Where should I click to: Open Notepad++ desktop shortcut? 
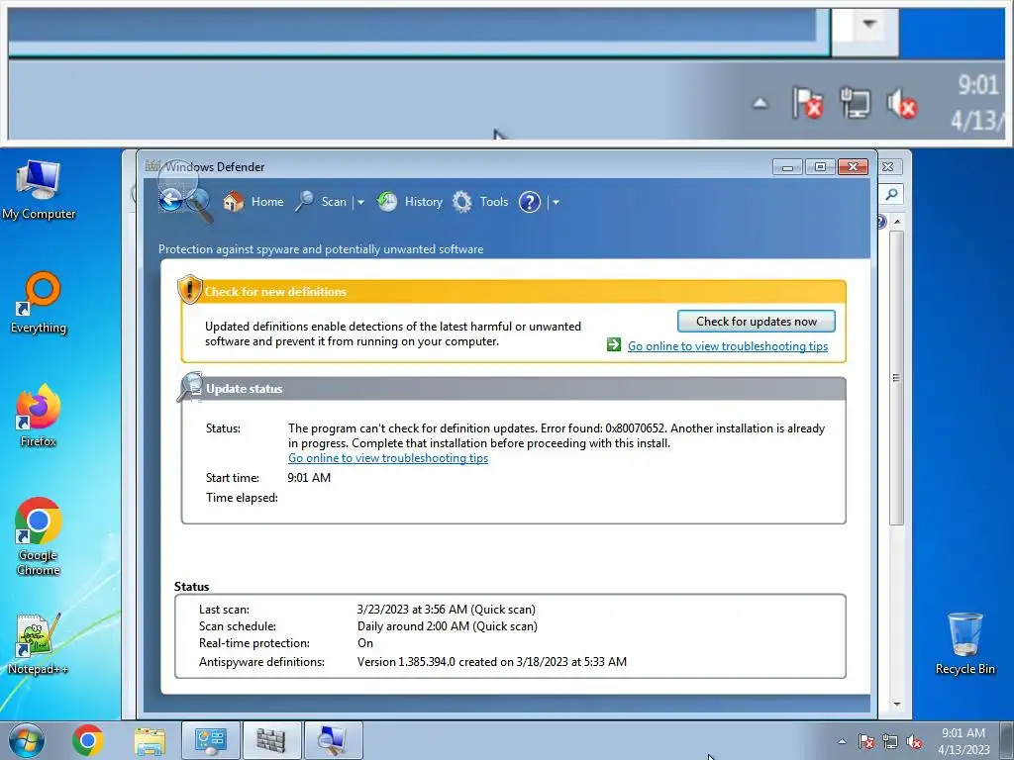point(39,643)
